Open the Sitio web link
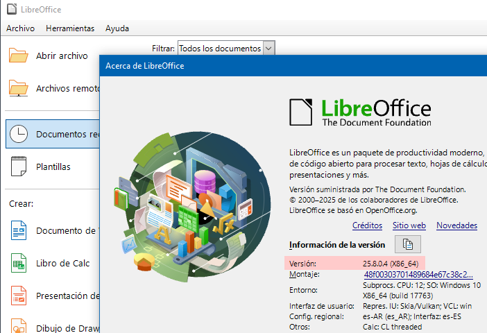 tap(409, 225)
